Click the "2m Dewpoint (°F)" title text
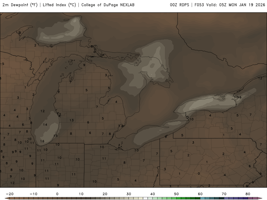This screenshot has height=200, width=267. point(20,5)
